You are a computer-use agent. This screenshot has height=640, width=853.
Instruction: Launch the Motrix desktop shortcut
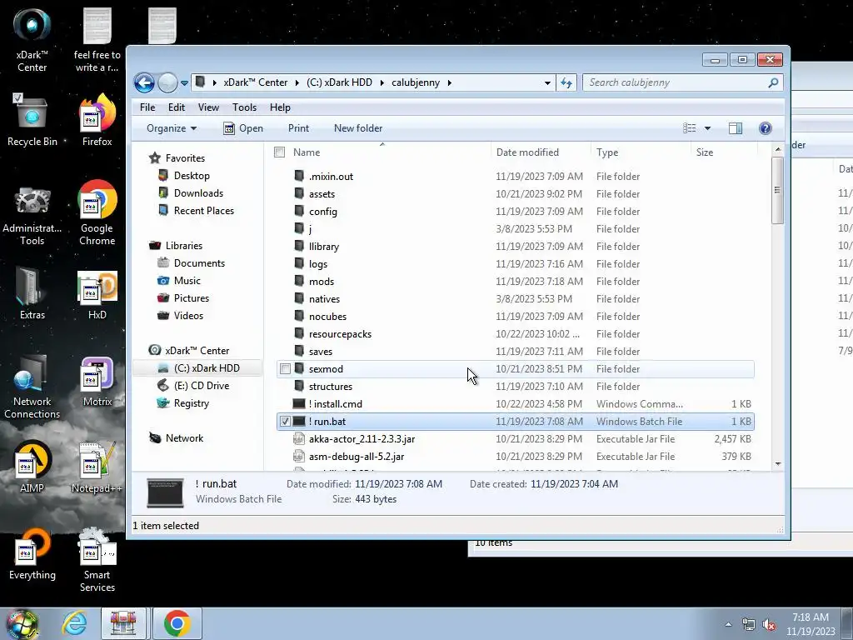click(x=97, y=382)
